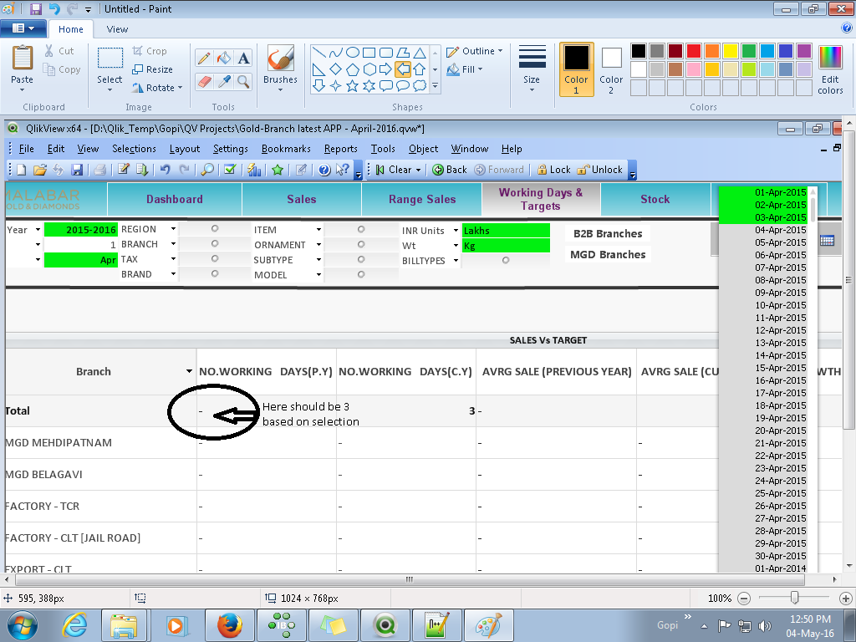Click the zoom slider handle in status bar
The height and width of the screenshot is (642, 856).
[794, 598]
